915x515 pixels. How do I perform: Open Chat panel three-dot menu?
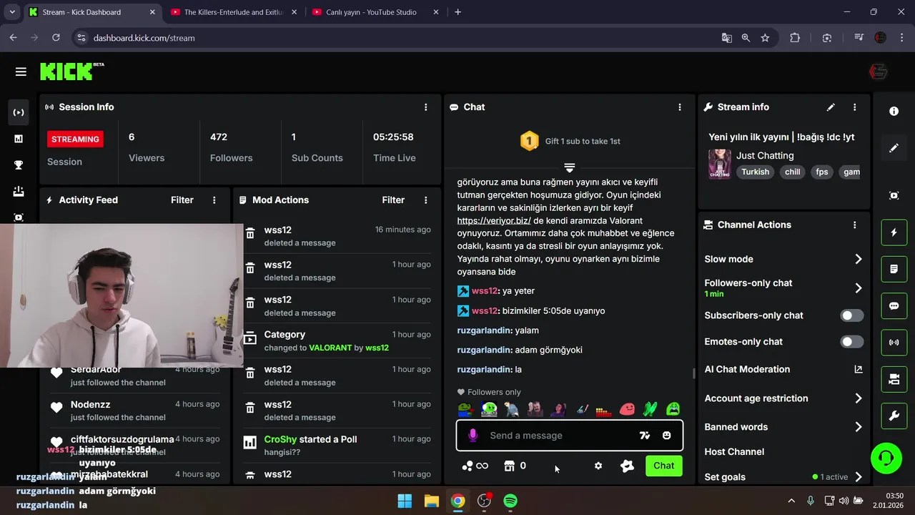click(x=680, y=107)
